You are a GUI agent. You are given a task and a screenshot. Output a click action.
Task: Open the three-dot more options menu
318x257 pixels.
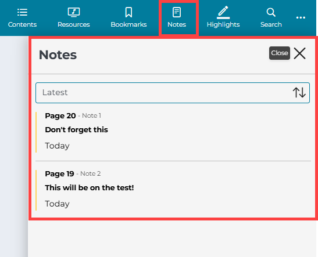coord(301,17)
